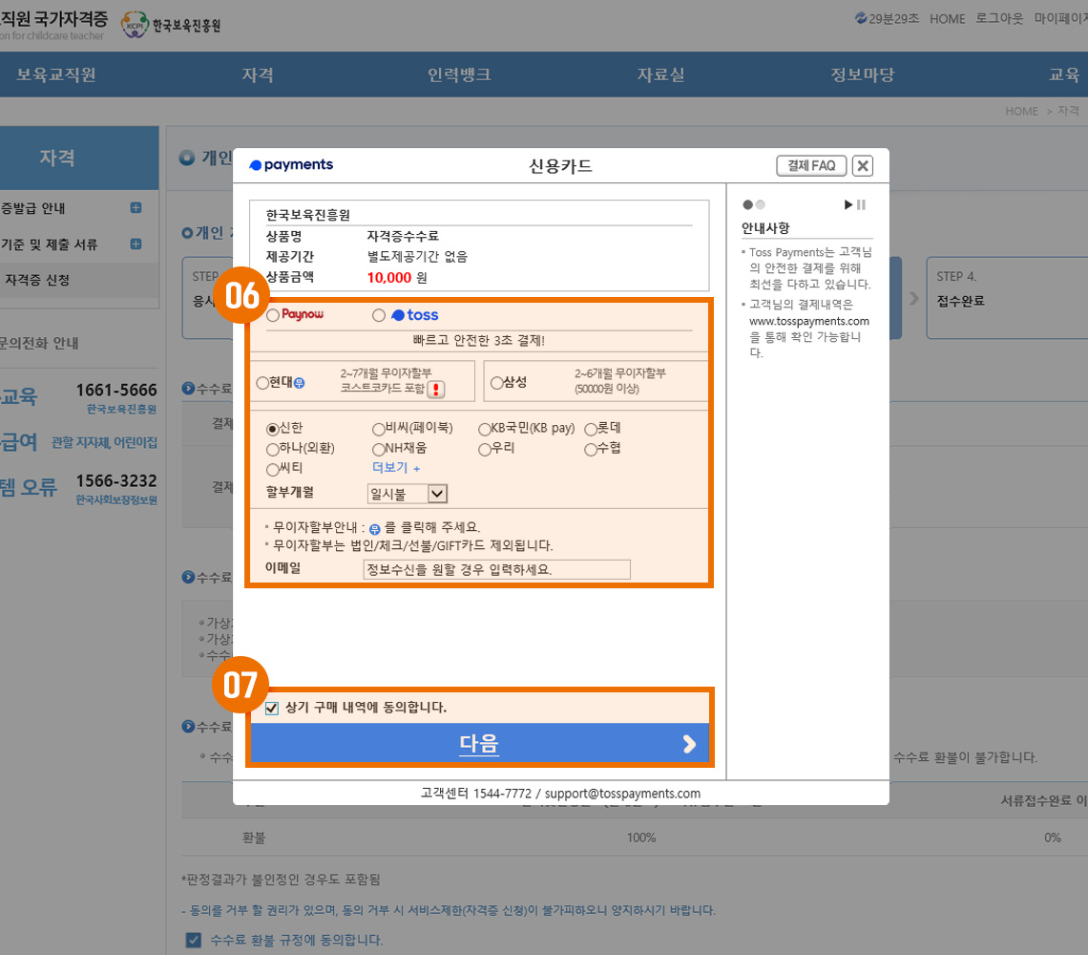Select the Paynow payment option

tap(274, 314)
